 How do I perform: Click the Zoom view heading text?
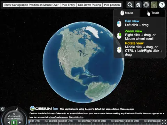point(134,31)
